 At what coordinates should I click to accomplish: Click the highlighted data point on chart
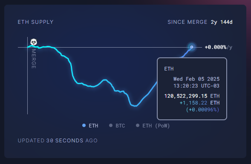[x=192, y=47]
